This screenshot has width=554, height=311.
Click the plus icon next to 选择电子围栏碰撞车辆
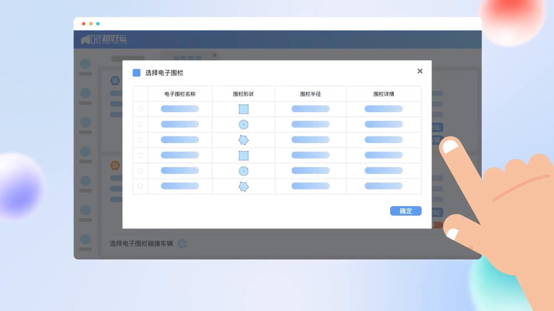(x=183, y=244)
